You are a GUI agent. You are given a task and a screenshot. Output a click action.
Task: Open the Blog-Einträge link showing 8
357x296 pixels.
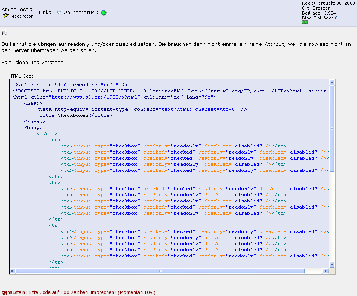point(336,18)
